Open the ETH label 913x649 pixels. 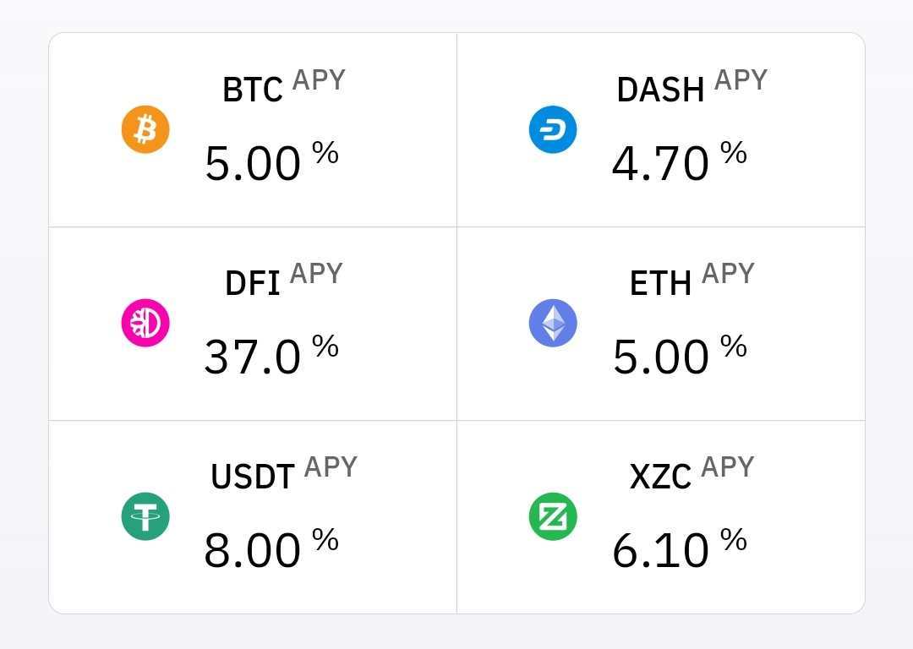pyautogui.click(x=660, y=284)
